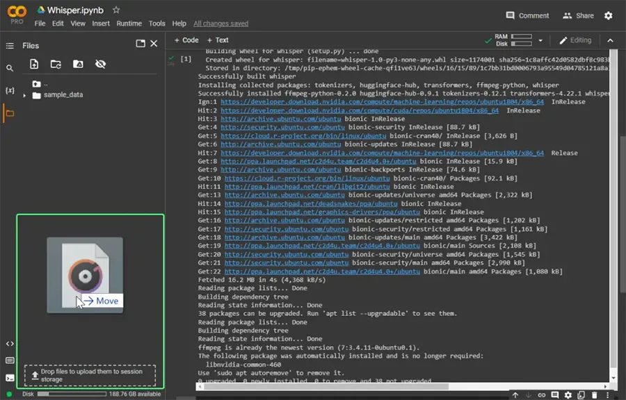Open the command palette icon
Image resolution: width=626 pixels, height=400 pixels.
tap(9, 359)
